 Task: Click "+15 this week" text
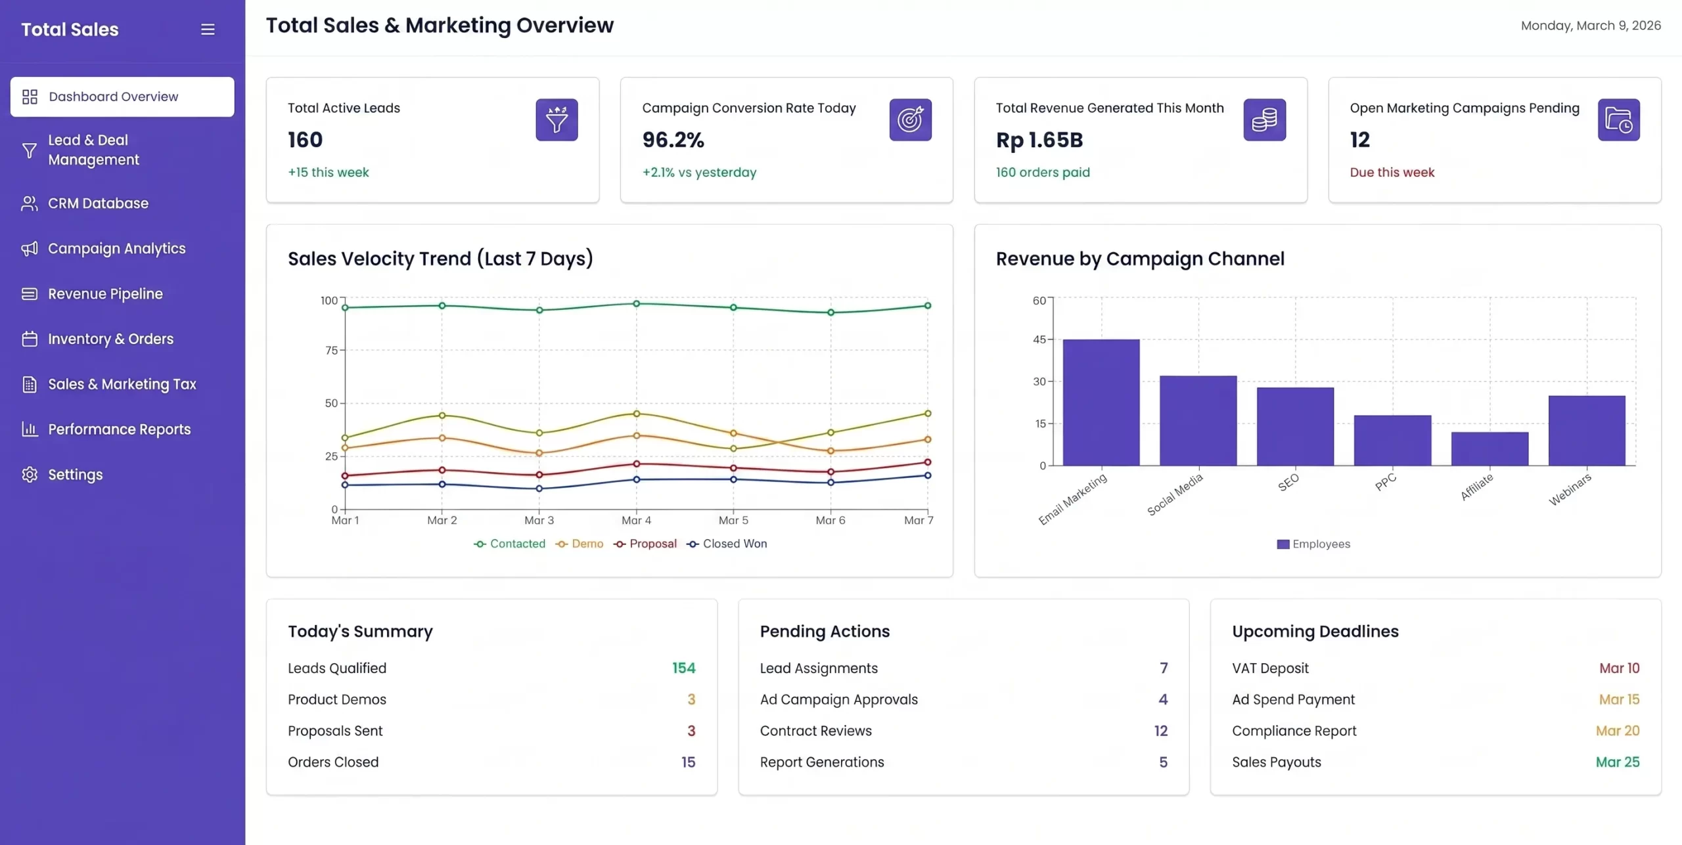329,172
